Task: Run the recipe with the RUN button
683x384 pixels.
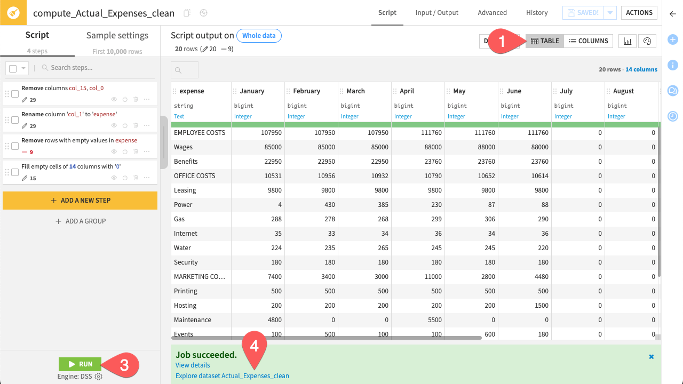Action: tap(80, 363)
